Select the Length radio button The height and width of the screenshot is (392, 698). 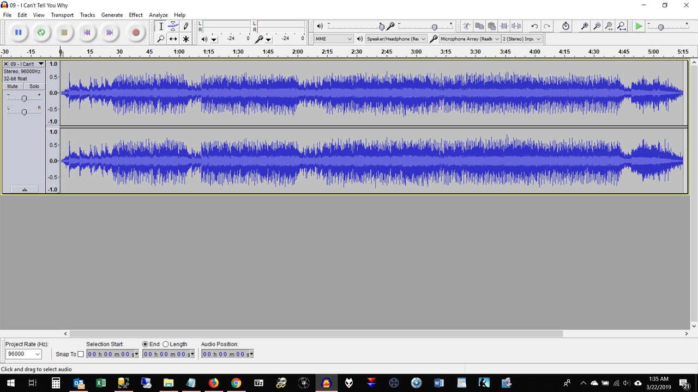click(166, 344)
